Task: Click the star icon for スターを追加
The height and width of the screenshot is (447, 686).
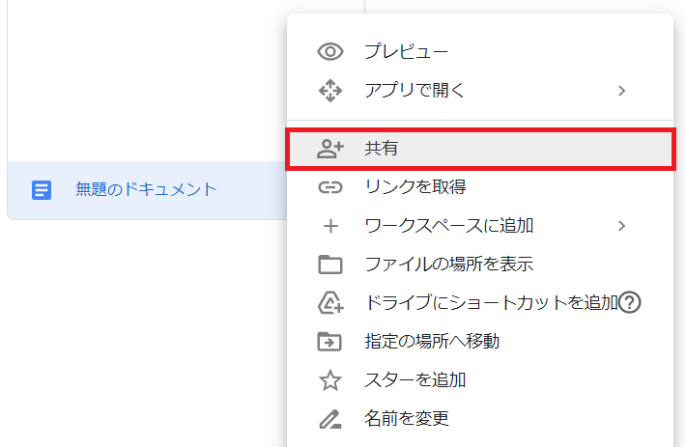Action: click(330, 380)
